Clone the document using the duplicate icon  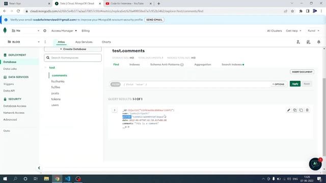pyautogui.click(x=301, y=110)
